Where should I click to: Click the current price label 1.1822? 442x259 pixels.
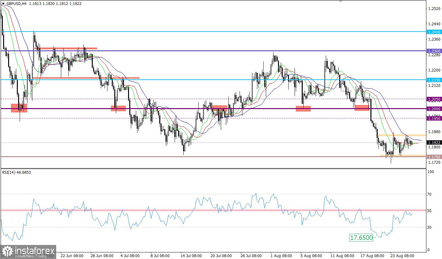click(434, 142)
